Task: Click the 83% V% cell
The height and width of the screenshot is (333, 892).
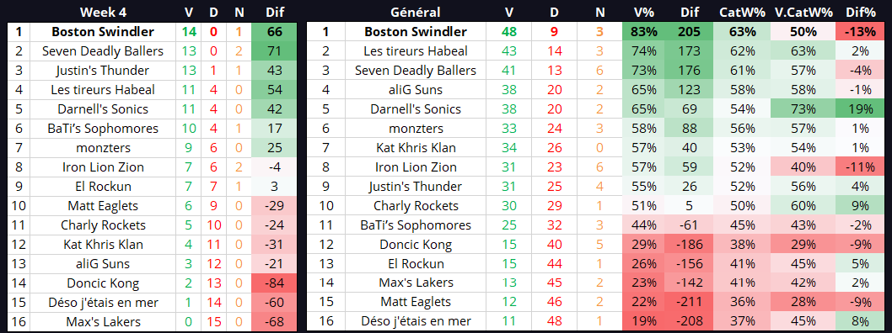Action: point(644,32)
